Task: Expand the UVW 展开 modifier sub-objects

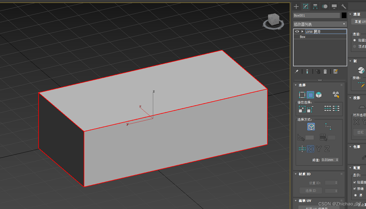Action: point(302,31)
